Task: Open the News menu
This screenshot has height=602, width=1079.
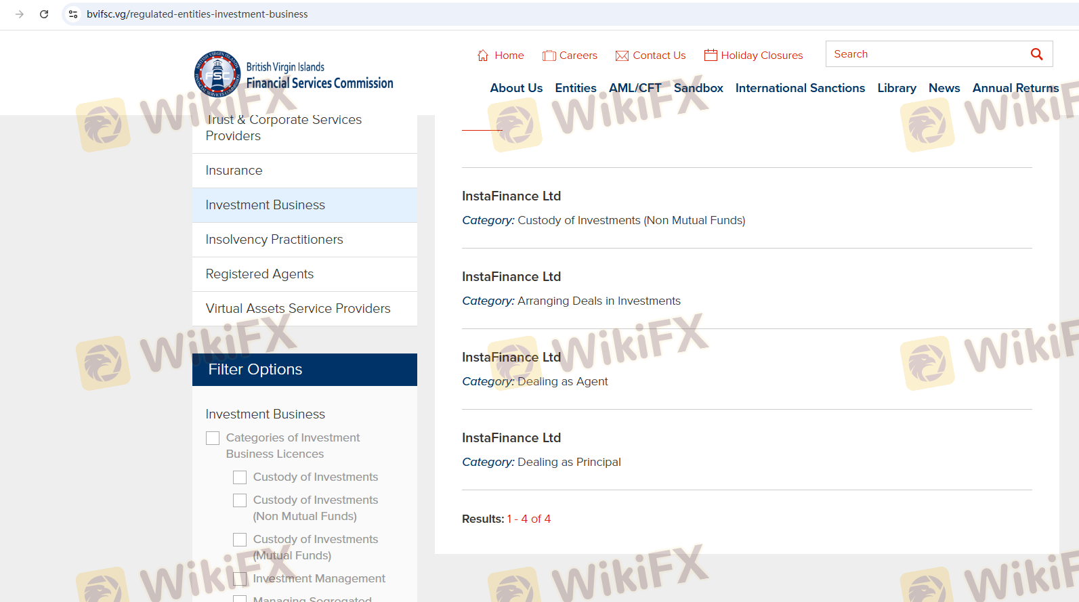Action: pos(944,88)
